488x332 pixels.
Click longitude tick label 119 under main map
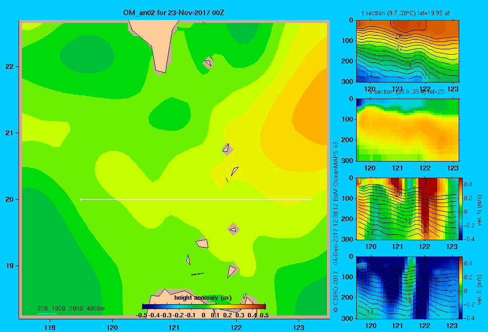(x=50, y=327)
